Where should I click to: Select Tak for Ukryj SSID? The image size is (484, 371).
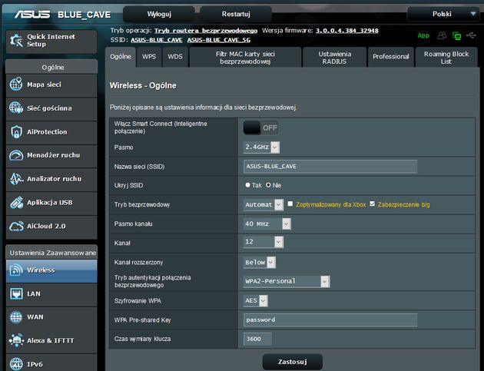click(x=247, y=185)
